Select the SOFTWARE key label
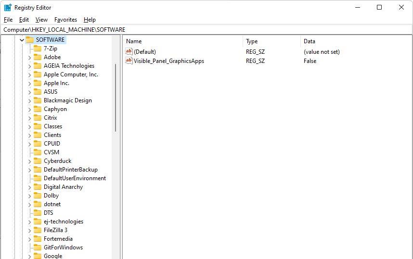The image size is (413, 259). (x=50, y=40)
